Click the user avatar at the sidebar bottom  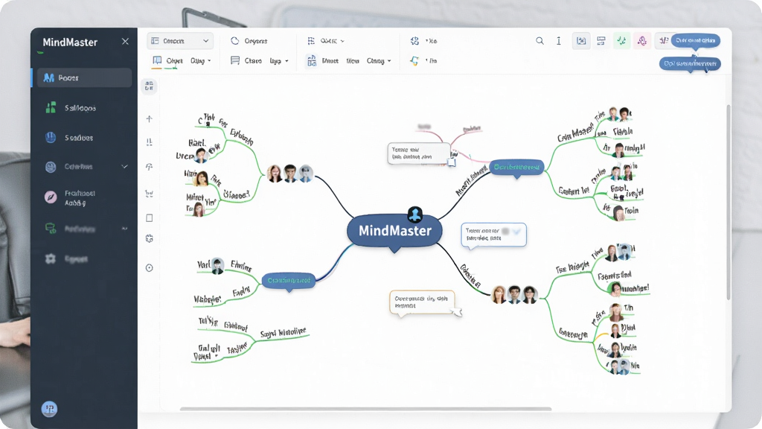[x=50, y=409]
